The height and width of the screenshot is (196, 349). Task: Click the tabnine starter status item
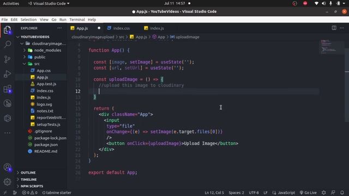pos(57,193)
